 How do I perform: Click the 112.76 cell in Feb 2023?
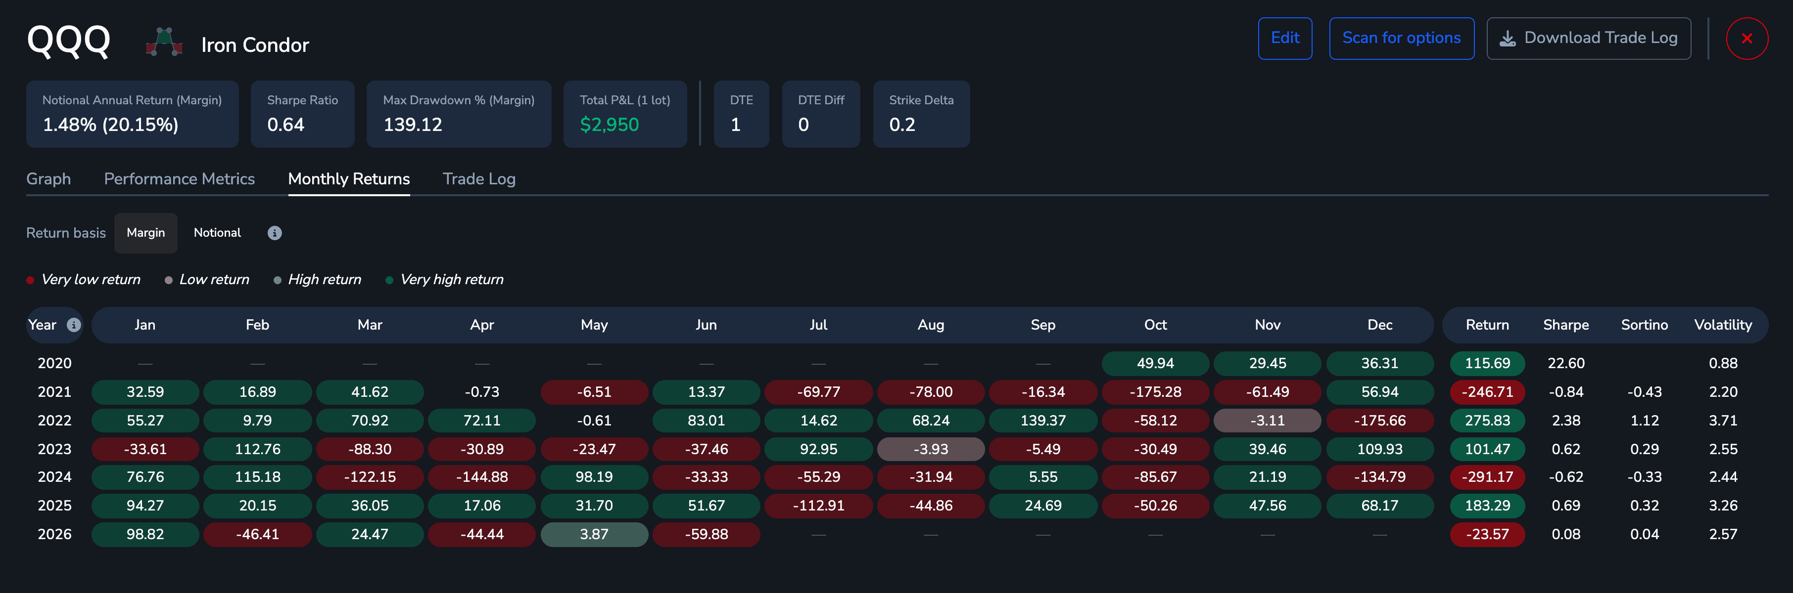click(258, 449)
